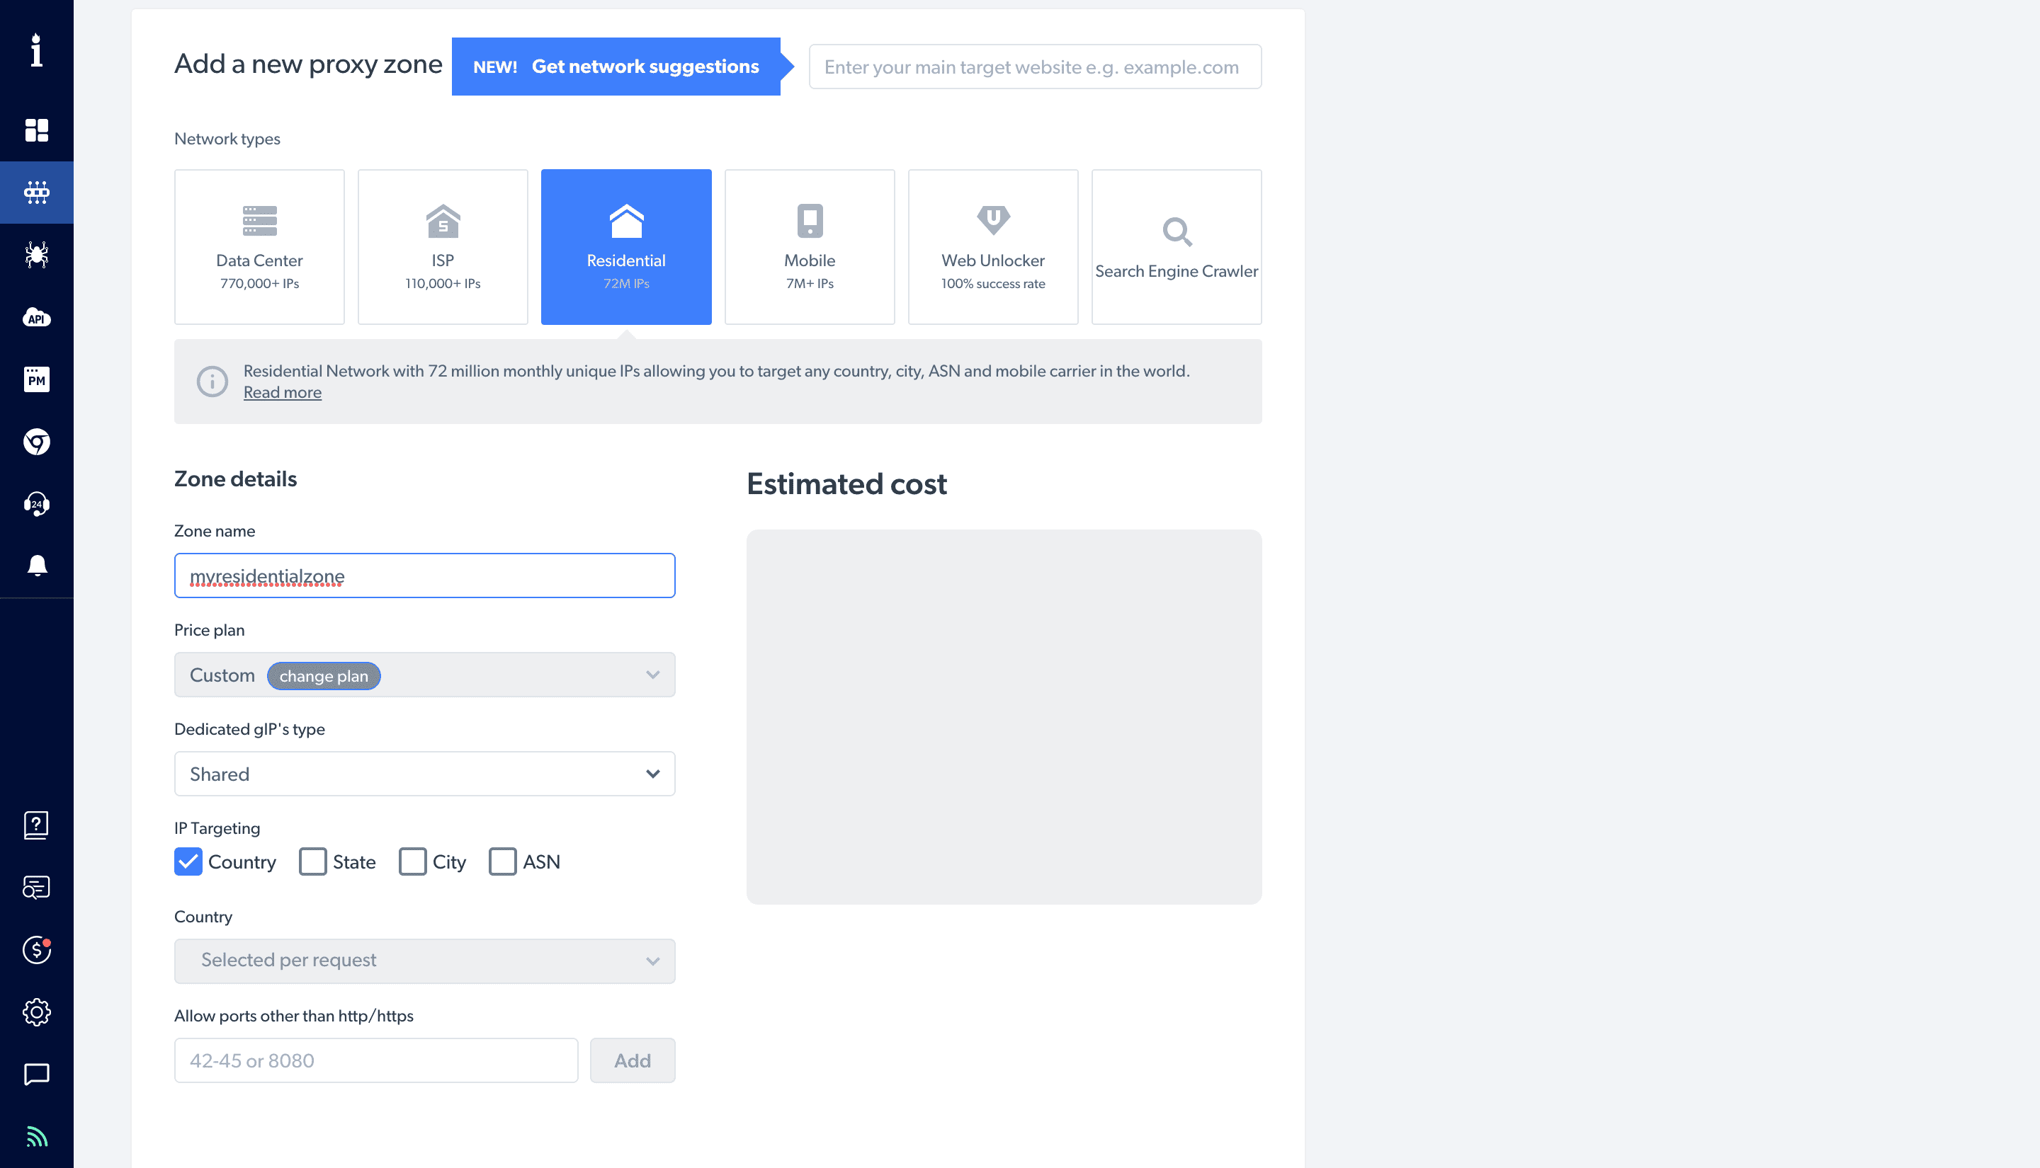The width and height of the screenshot is (2040, 1168).
Task: Open the Country Selected per request dropdown
Action: click(424, 961)
